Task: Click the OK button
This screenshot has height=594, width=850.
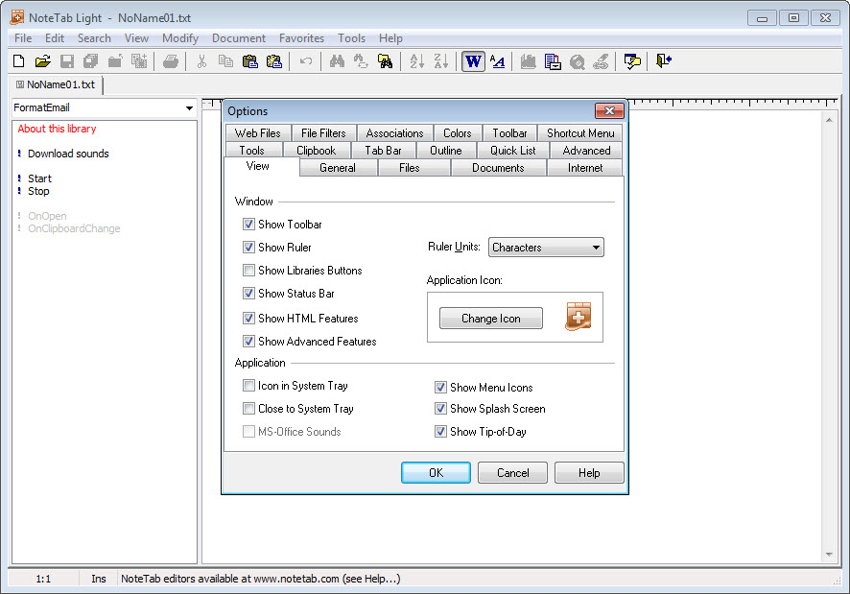Action: [x=436, y=472]
